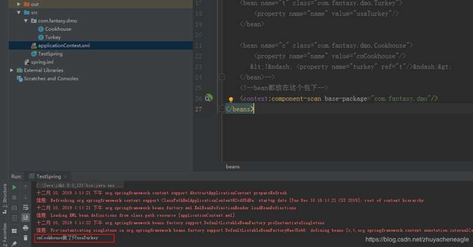Click the Scratches and Consoles icon
Image resolution: width=473 pixels, height=247 pixels.
[x=20, y=79]
